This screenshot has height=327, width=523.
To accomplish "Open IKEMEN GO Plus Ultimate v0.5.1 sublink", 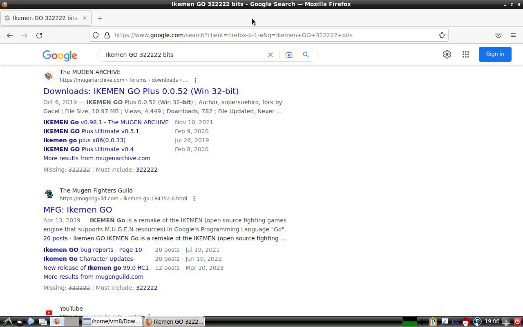I will (91, 131).
